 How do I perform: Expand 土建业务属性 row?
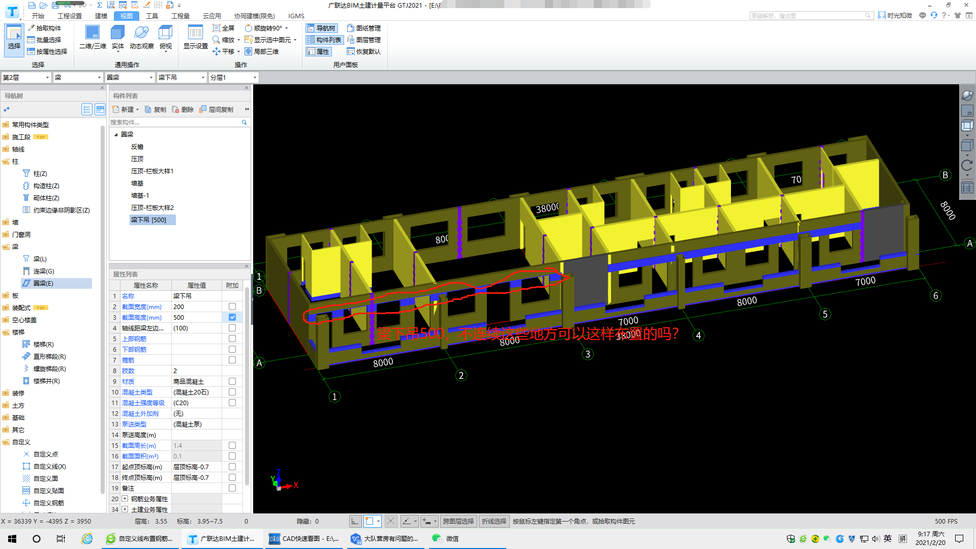coord(125,509)
